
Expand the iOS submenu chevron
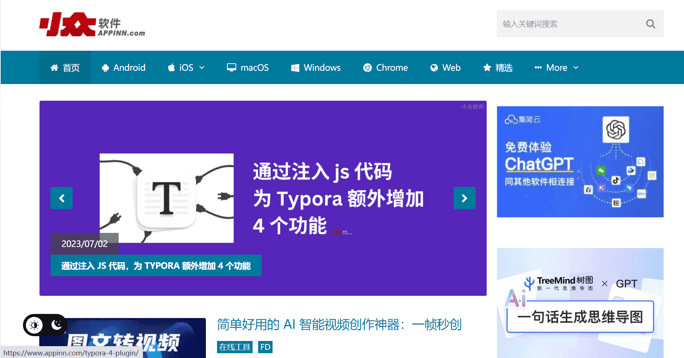point(202,68)
